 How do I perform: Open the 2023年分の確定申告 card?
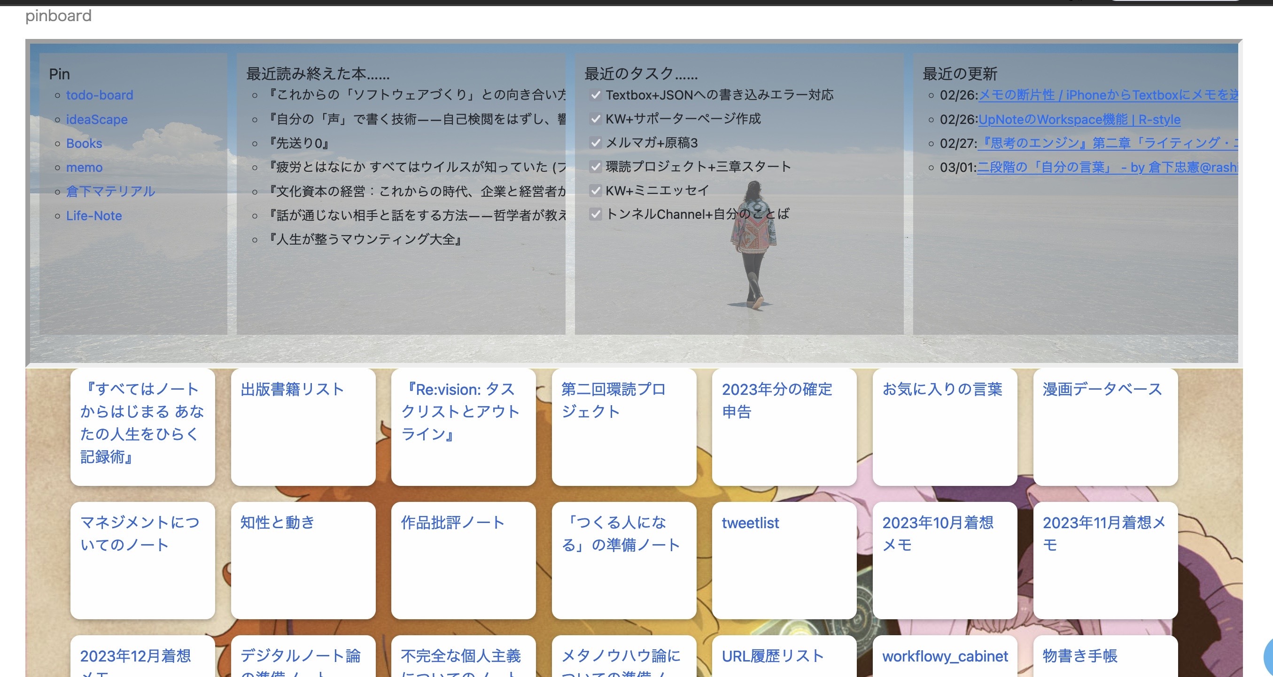777,401
